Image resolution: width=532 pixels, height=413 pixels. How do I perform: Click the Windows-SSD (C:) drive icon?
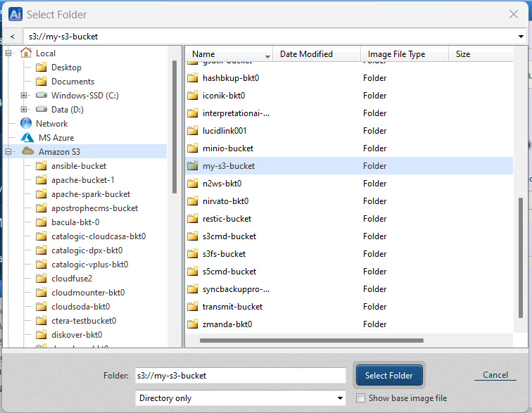[x=42, y=96]
